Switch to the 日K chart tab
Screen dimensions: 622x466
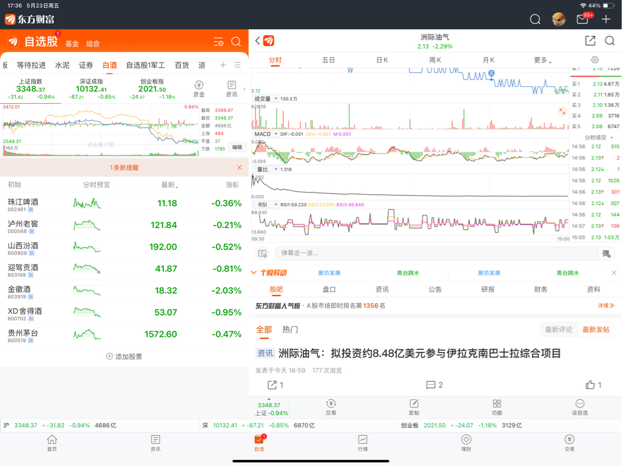pos(382,60)
